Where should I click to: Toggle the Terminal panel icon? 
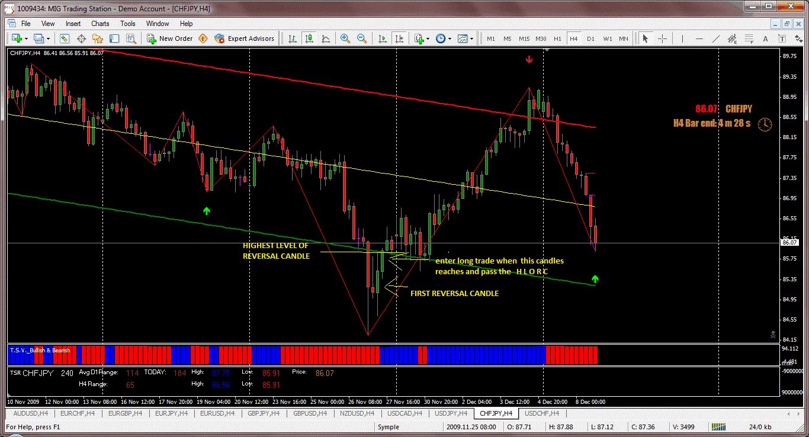pyautogui.click(x=115, y=38)
